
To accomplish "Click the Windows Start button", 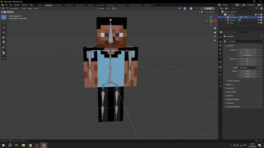I will [3, 145].
